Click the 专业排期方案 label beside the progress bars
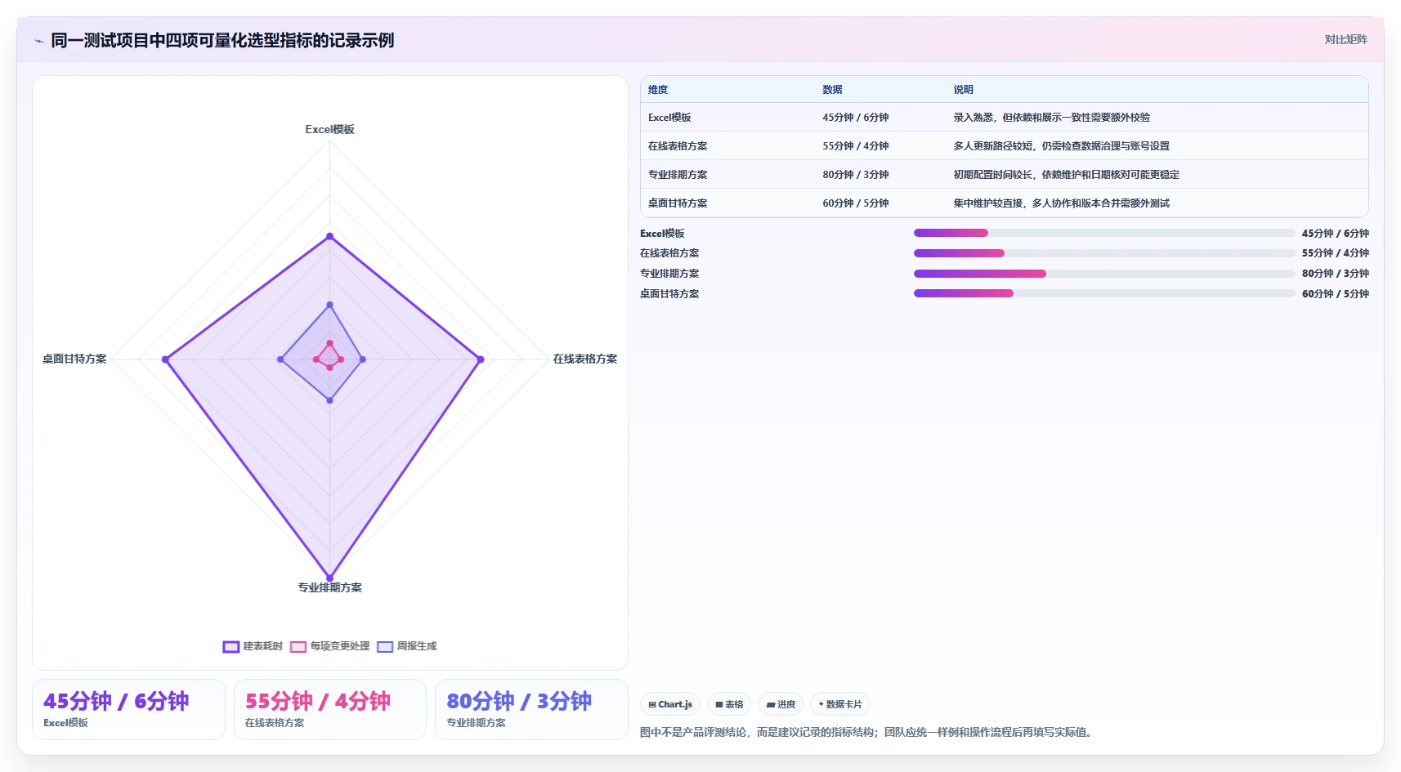The height and width of the screenshot is (772, 1401). pos(669,274)
